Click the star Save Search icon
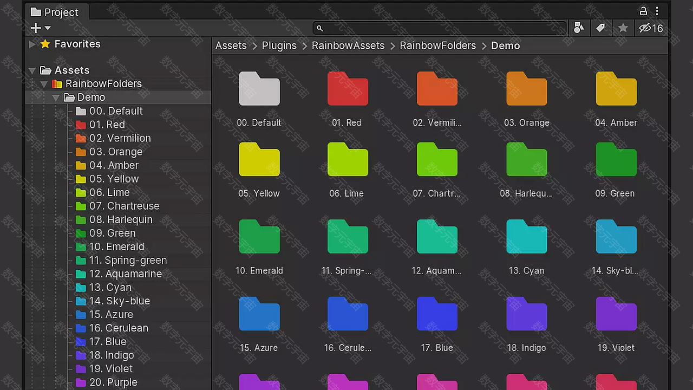This screenshot has width=693, height=390. click(x=623, y=28)
